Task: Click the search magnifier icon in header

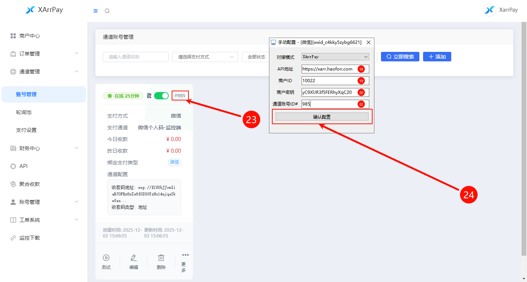Action: (x=107, y=11)
